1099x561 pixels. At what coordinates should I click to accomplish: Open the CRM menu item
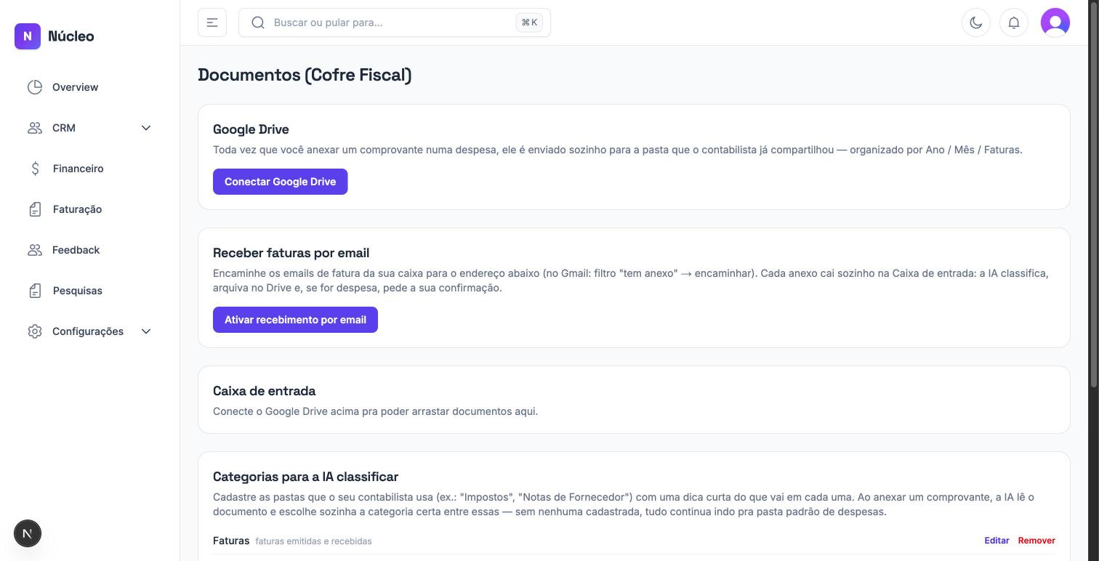90,128
